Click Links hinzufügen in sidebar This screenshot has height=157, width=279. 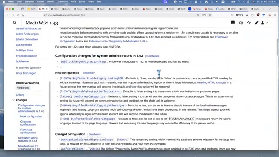click(26, 73)
